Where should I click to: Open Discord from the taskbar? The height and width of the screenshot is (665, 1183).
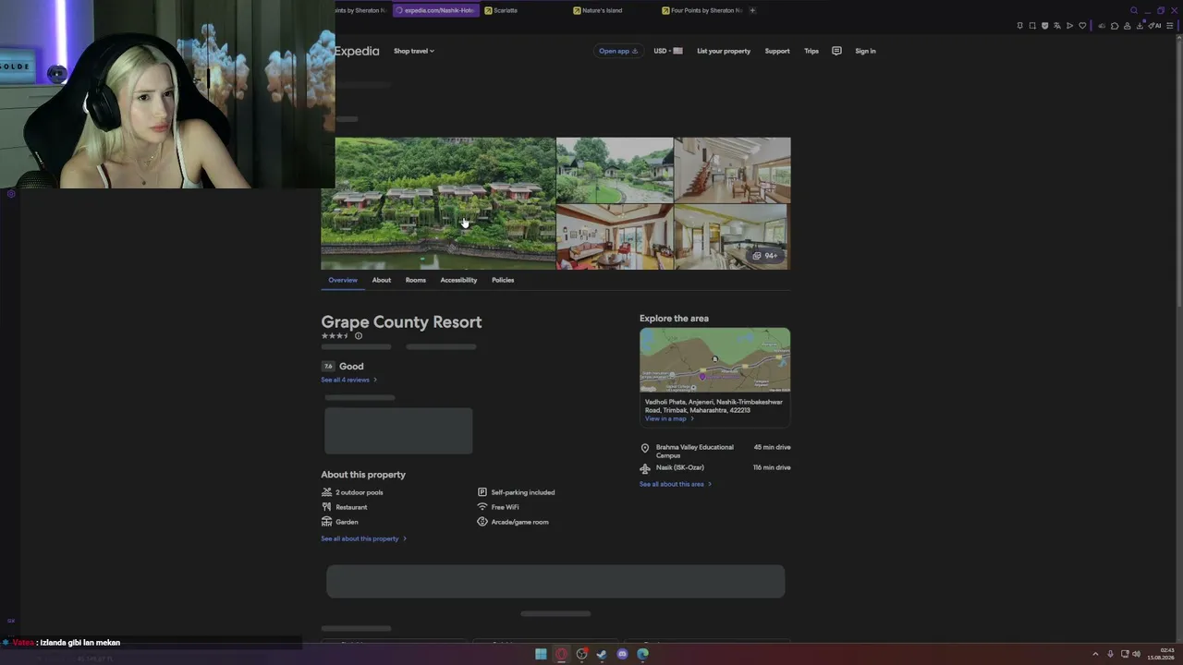click(622, 654)
